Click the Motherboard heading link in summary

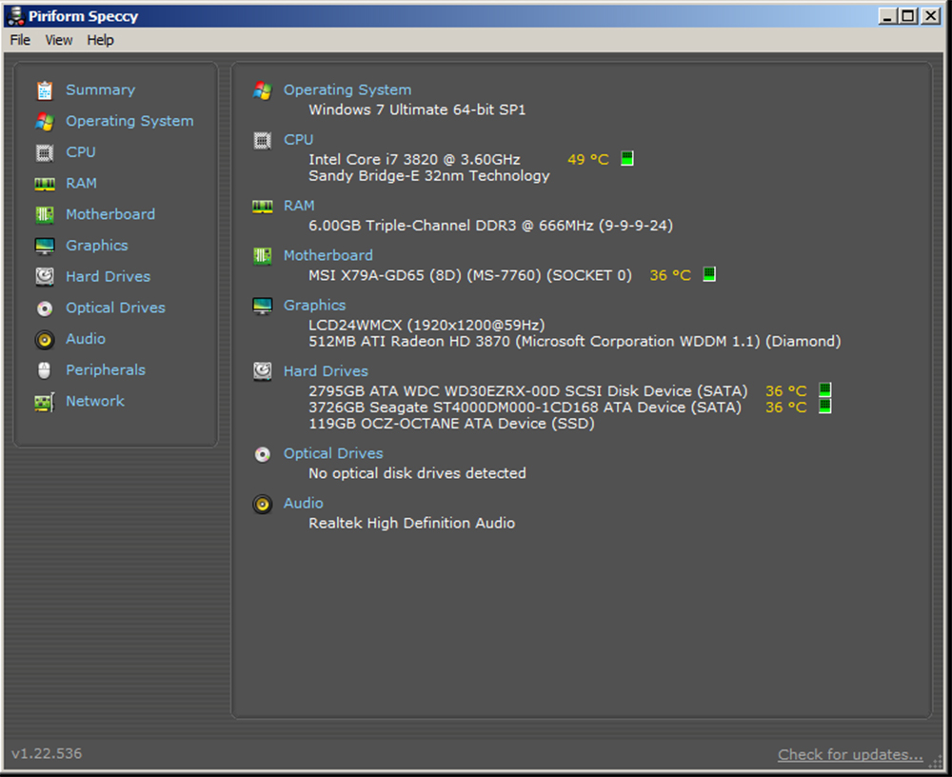point(328,255)
